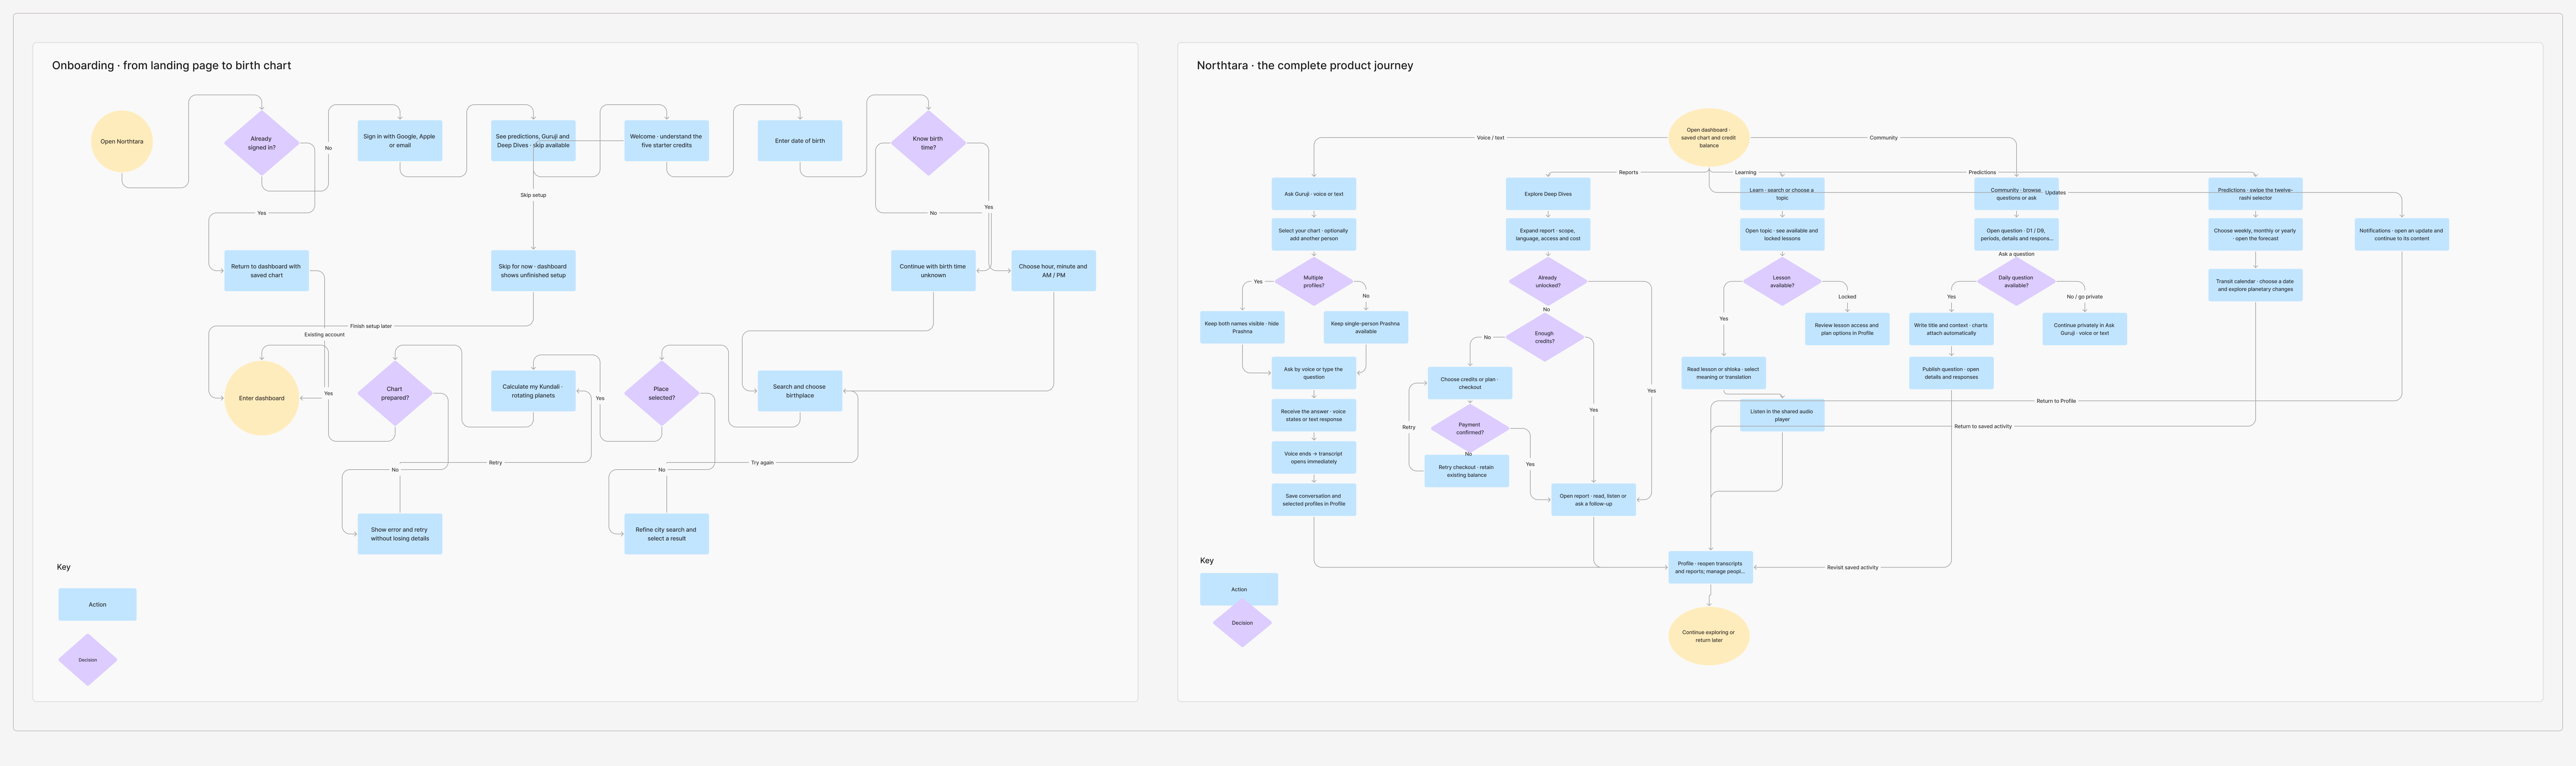Click the 'Payment confirmed?' decision diamond
Screen dimensions: 2576x766
coord(1470,428)
